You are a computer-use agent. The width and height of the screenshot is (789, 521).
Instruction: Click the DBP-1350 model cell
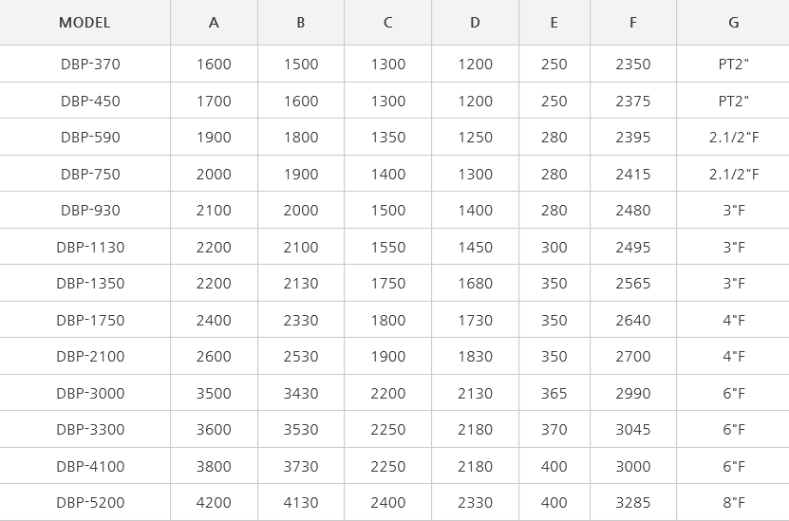click(x=90, y=284)
